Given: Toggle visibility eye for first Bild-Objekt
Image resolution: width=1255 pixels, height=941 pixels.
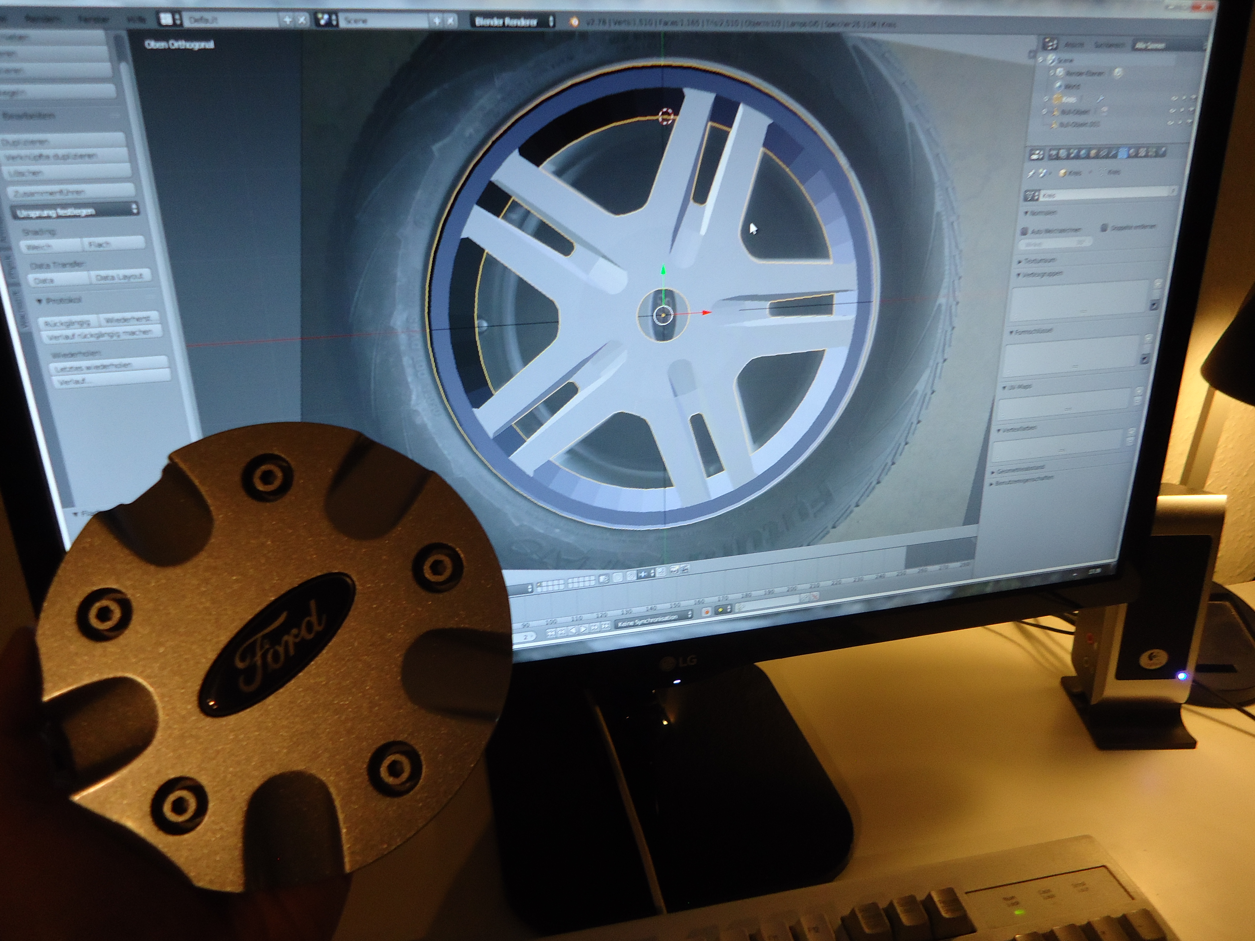Looking at the screenshot, I should [1172, 111].
